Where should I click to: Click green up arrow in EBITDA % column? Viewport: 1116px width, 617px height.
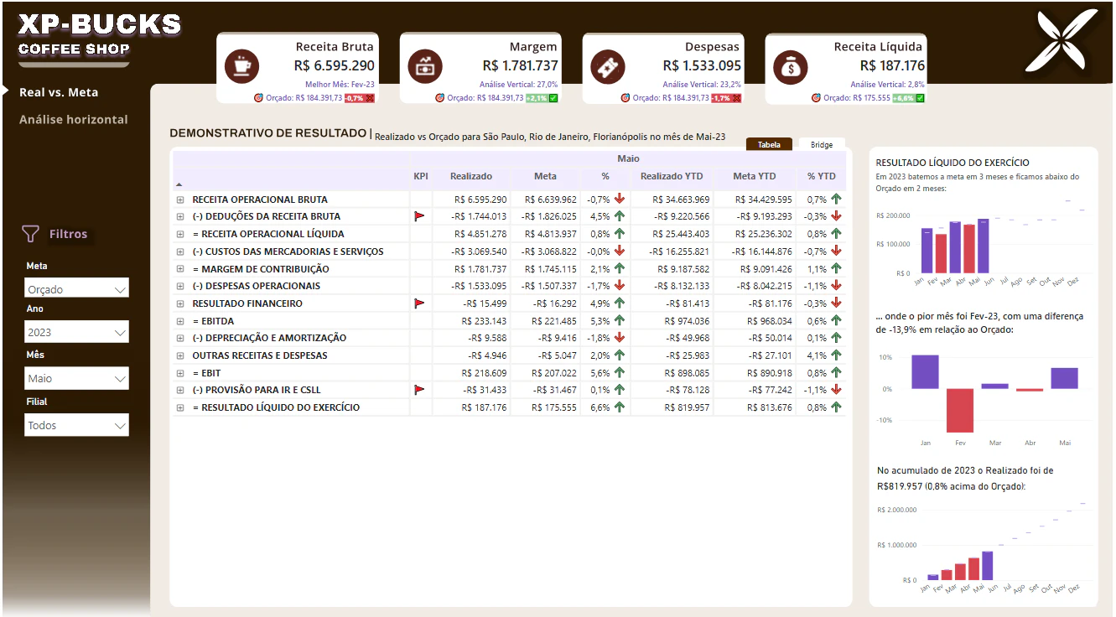pos(619,321)
